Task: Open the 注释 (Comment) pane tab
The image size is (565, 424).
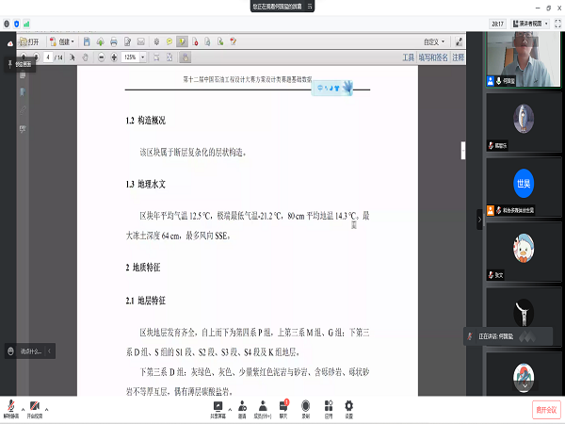Action: (458, 57)
